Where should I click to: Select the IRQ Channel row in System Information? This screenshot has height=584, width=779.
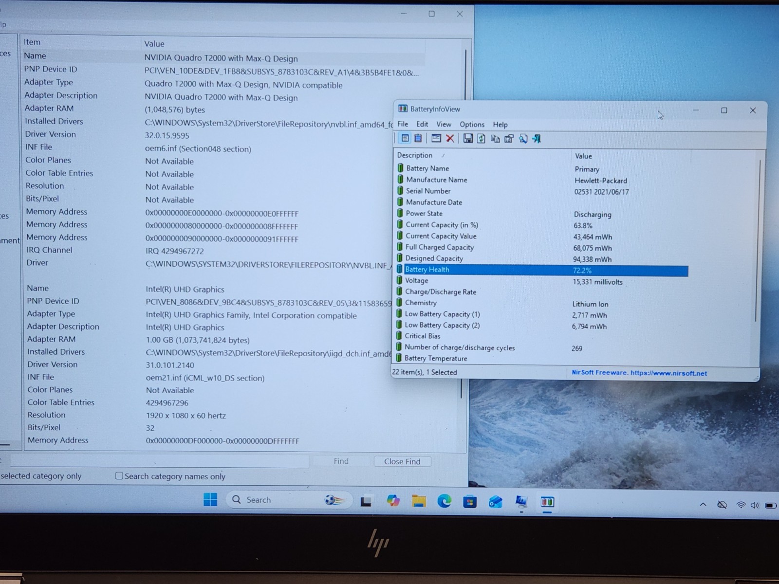[209, 251]
